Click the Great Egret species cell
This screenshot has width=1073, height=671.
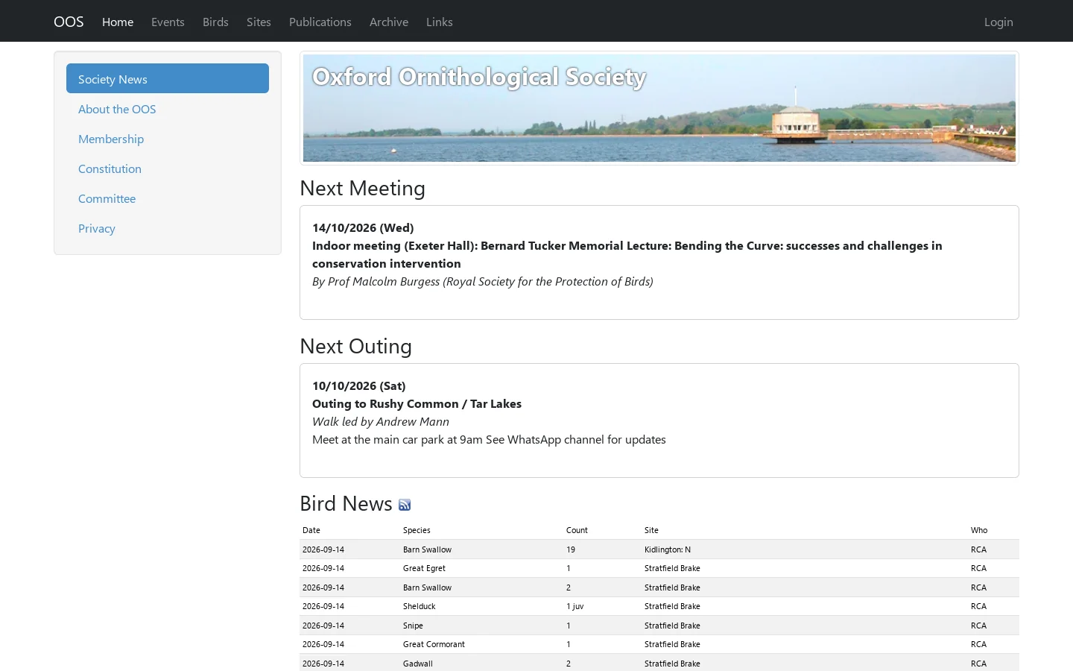point(424,568)
